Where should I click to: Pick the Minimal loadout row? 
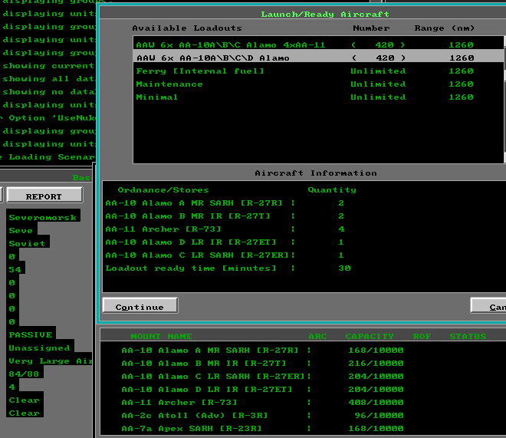tap(318, 97)
